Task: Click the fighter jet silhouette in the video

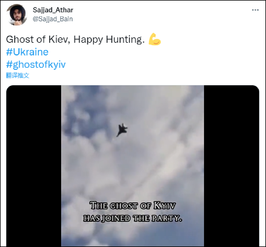Action: coord(122,130)
